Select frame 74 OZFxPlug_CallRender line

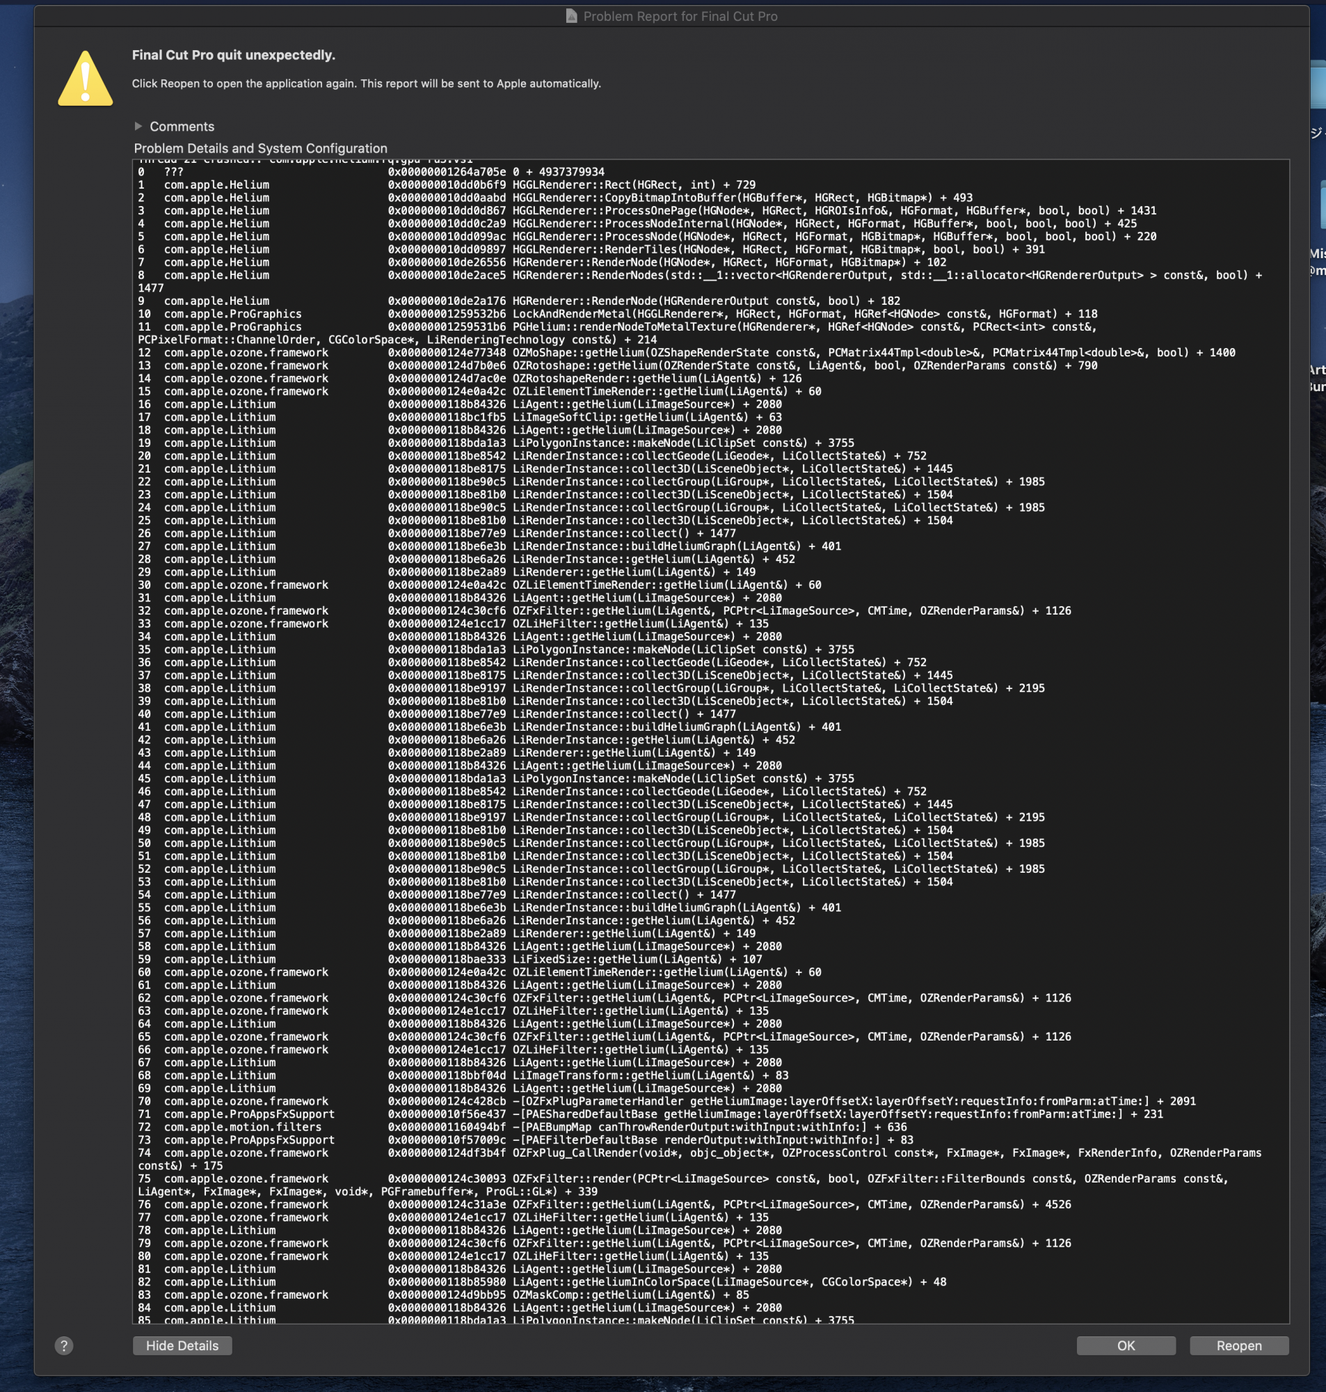(700, 1160)
